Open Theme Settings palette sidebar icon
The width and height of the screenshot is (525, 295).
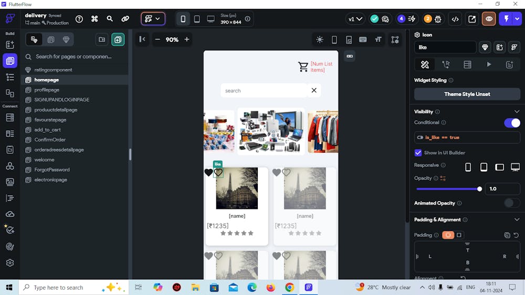(10, 247)
